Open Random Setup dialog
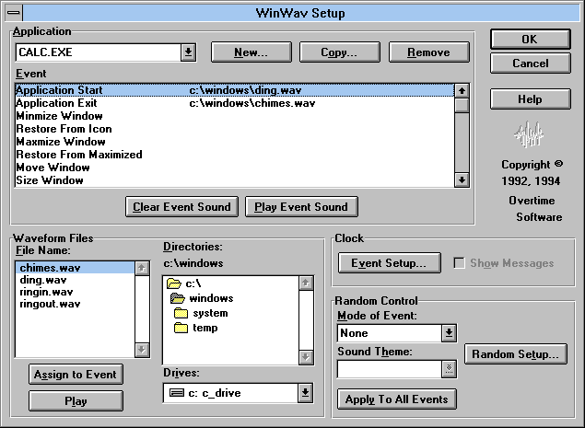The image size is (585, 428). point(515,354)
